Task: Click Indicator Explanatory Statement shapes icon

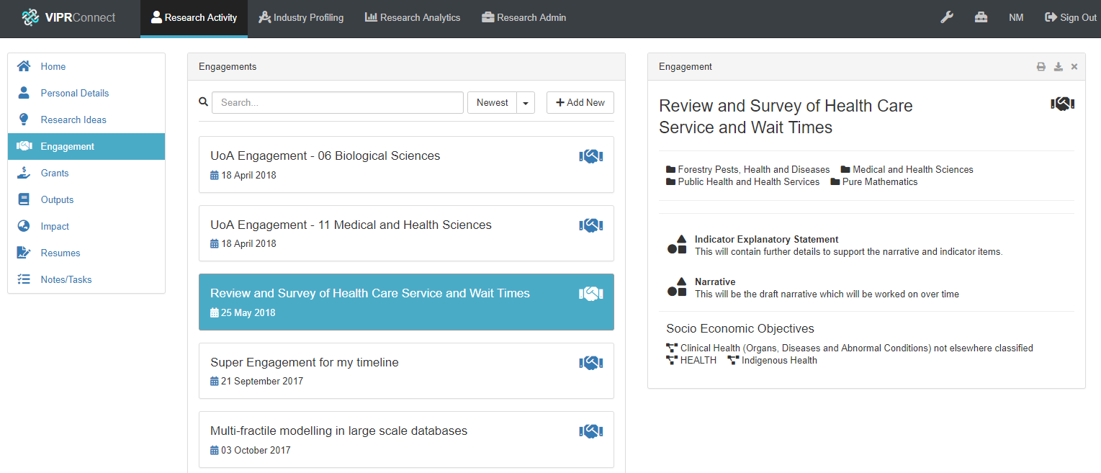Action: [x=677, y=245]
